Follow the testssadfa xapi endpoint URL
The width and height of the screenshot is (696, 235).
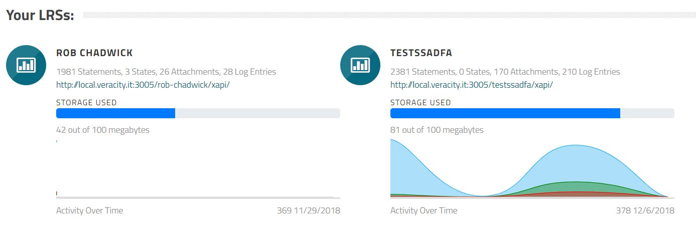click(472, 85)
